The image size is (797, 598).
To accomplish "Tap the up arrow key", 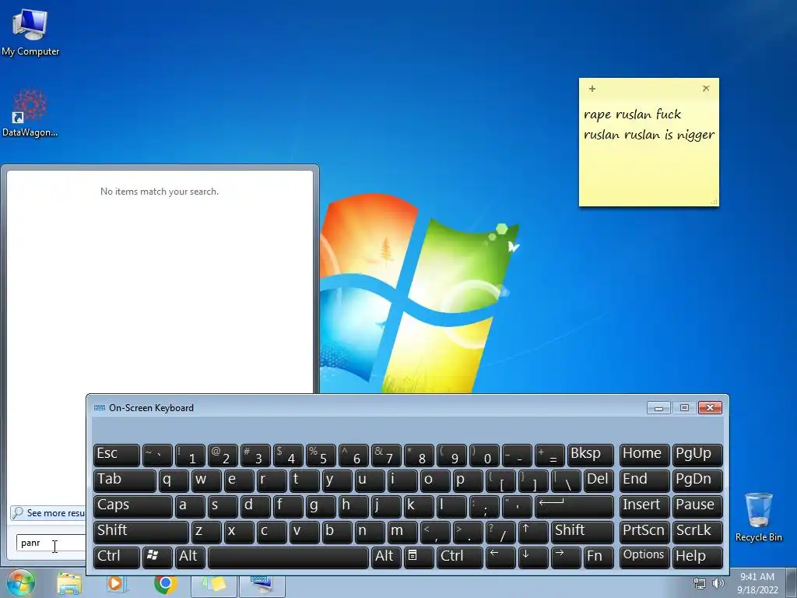I will click(533, 531).
